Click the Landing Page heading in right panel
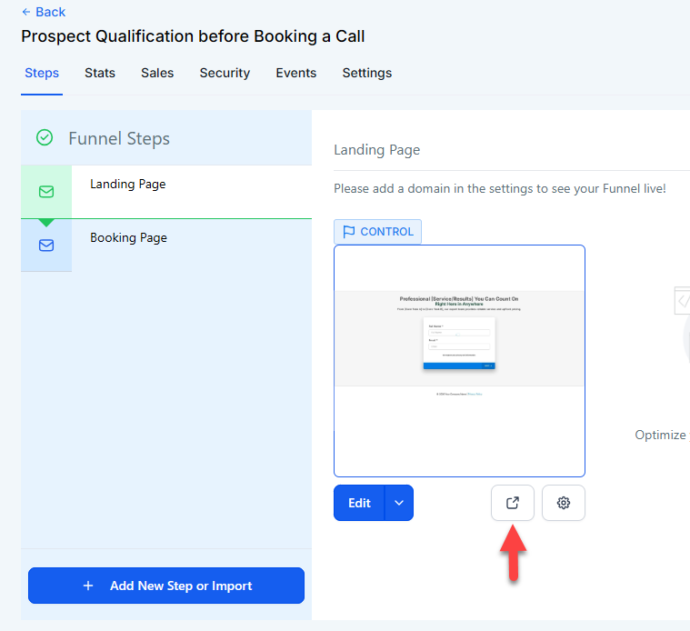Viewport: 690px width, 631px height. pyautogui.click(x=377, y=150)
